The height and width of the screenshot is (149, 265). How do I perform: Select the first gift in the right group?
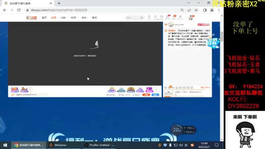112,89
